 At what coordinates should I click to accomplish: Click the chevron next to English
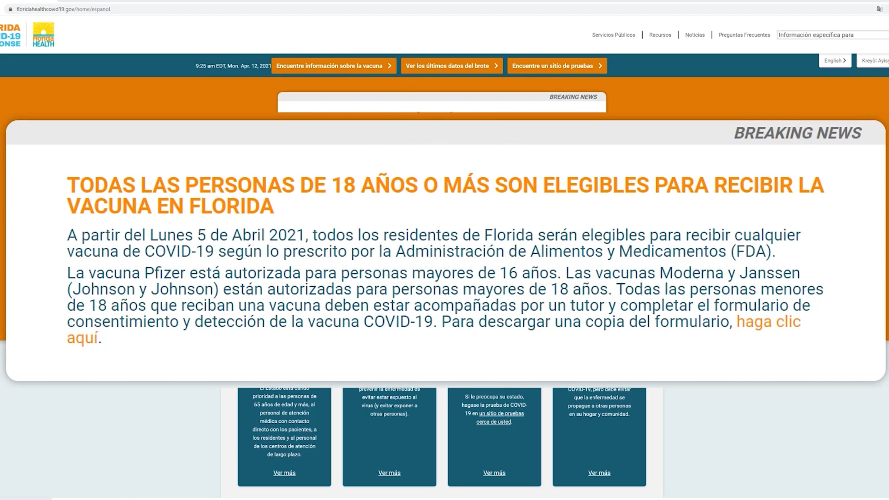(x=845, y=61)
